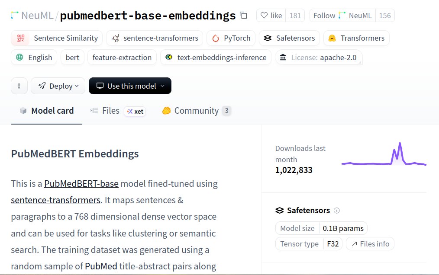Open the three-dot more options menu
The height and width of the screenshot is (275, 439).
tap(19, 86)
